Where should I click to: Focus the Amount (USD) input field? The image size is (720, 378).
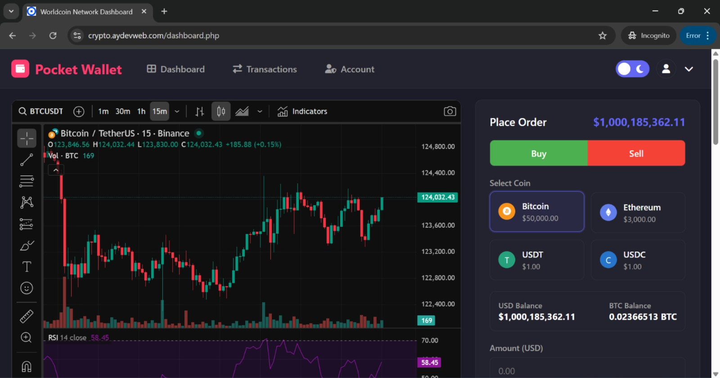point(587,370)
